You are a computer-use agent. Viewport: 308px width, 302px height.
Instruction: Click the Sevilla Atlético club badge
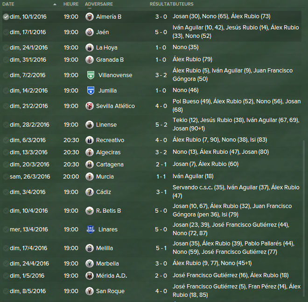click(90, 106)
